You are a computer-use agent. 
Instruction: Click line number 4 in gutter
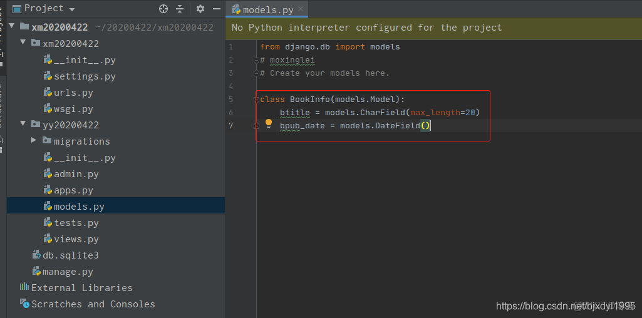(231, 86)
